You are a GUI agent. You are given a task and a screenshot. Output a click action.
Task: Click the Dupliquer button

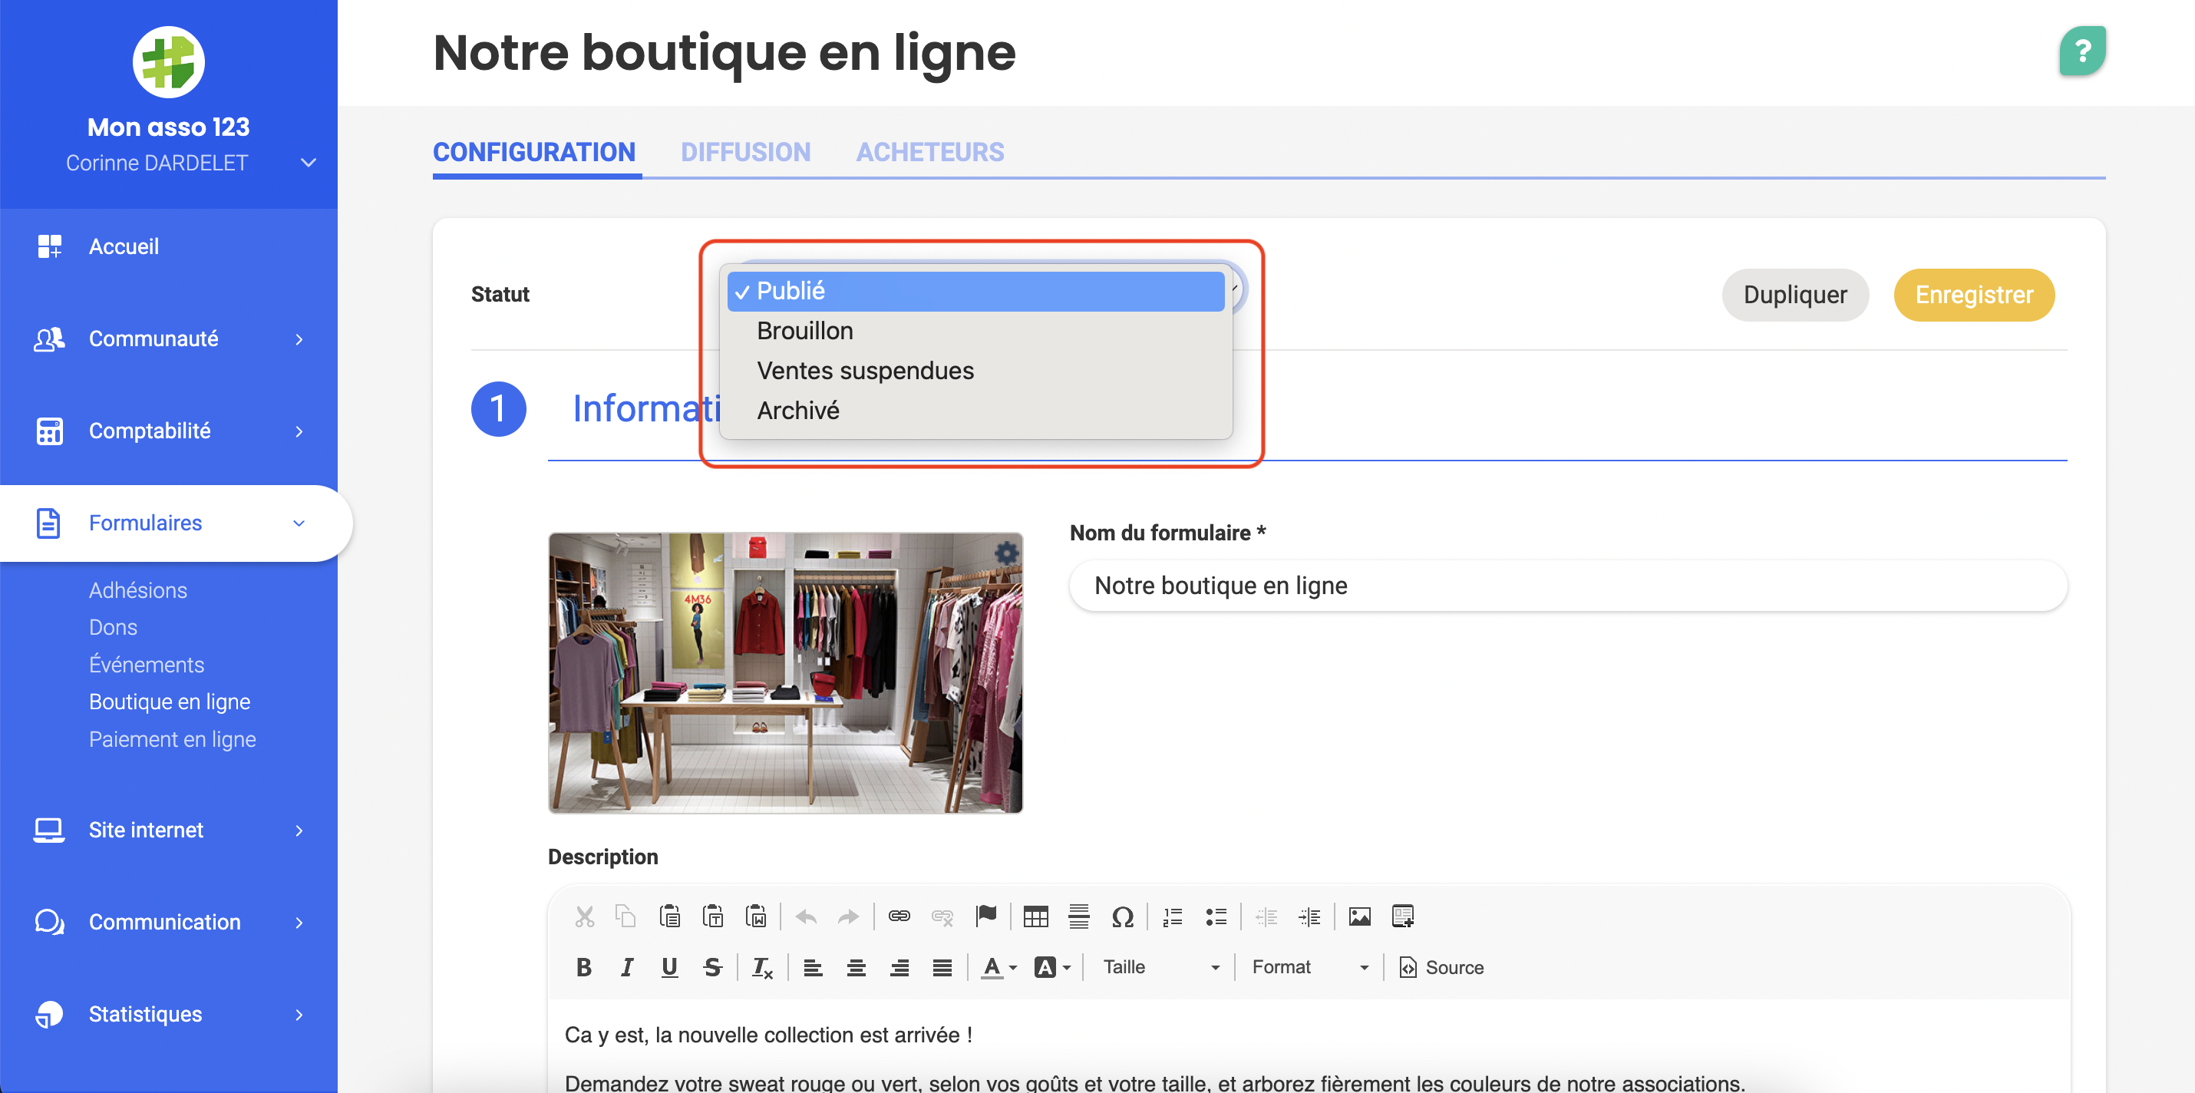[1795, 295]
